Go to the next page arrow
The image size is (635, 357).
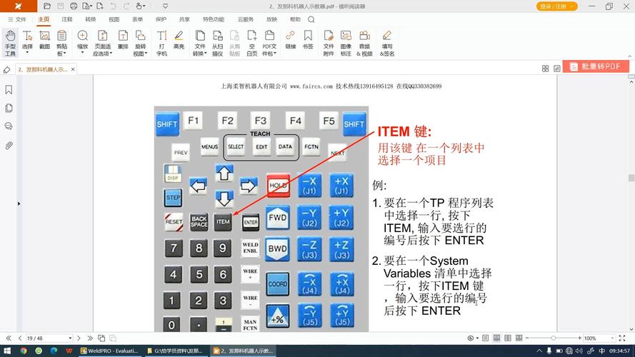[79, 338]
